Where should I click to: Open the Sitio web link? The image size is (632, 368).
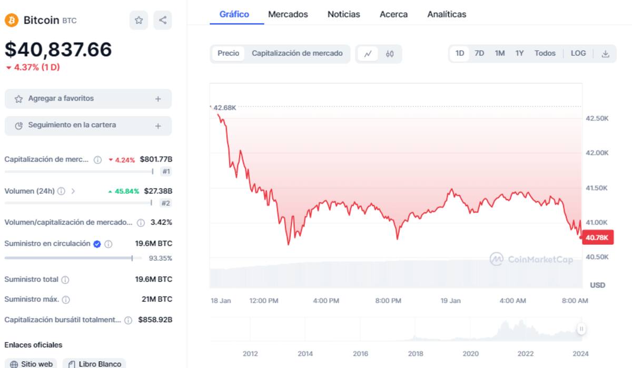[x=32, y=364]
